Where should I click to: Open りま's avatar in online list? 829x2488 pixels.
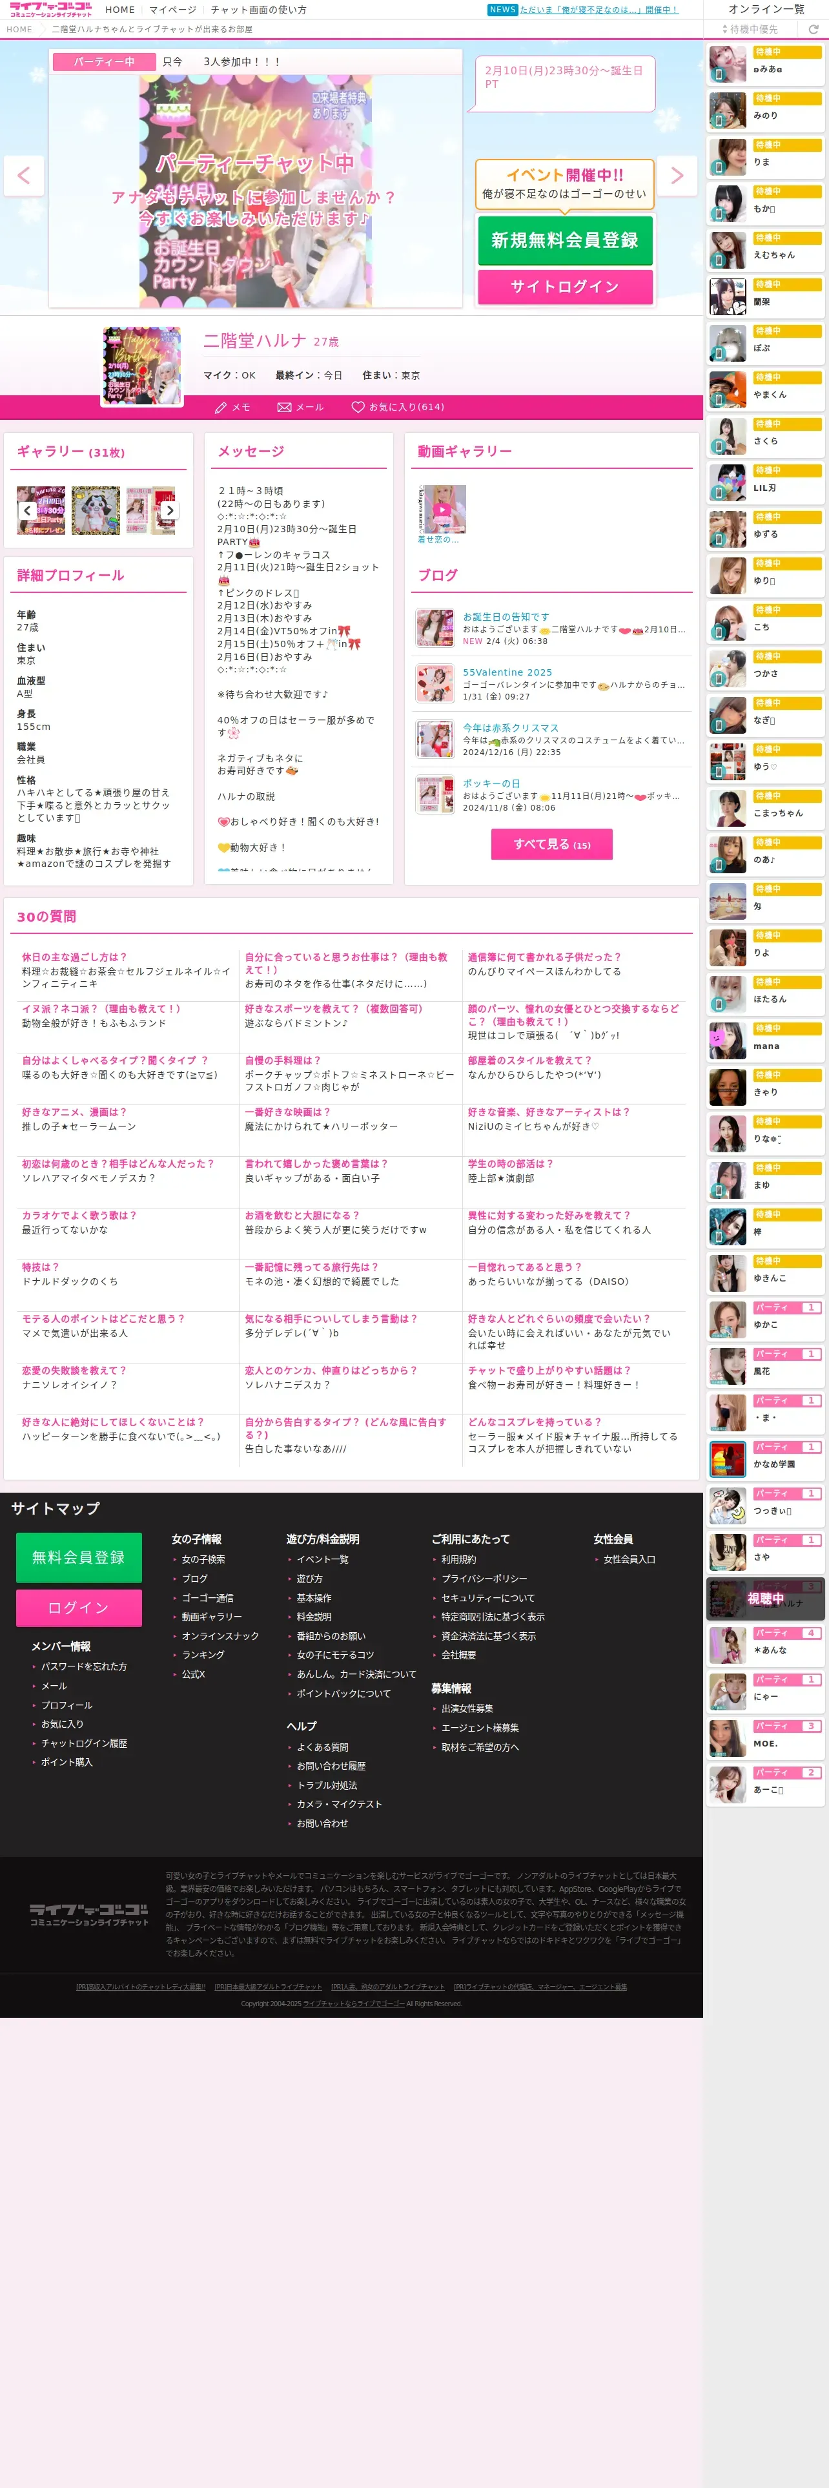(728, 158)
